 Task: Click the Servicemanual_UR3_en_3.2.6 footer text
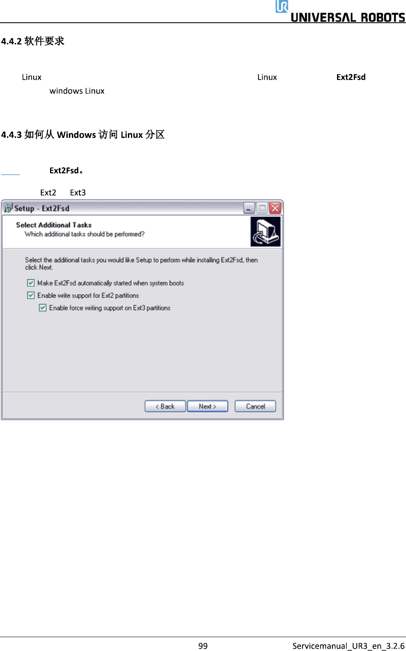[348, 646]
